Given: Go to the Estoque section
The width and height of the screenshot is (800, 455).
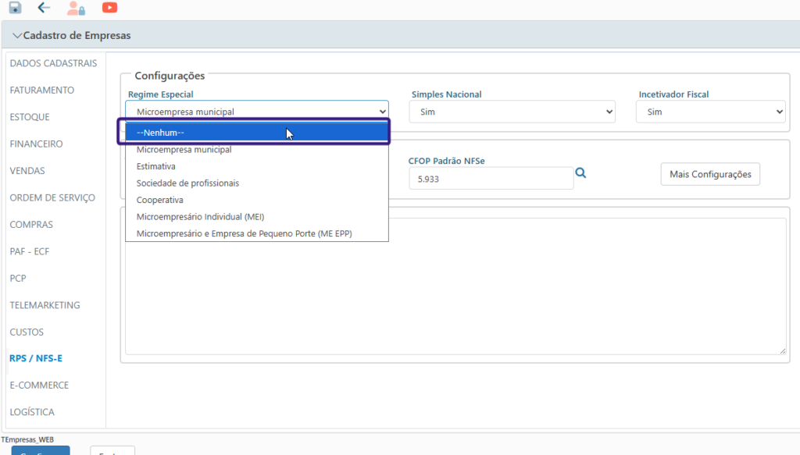Looking at the screenshot, I should (30, 117).
